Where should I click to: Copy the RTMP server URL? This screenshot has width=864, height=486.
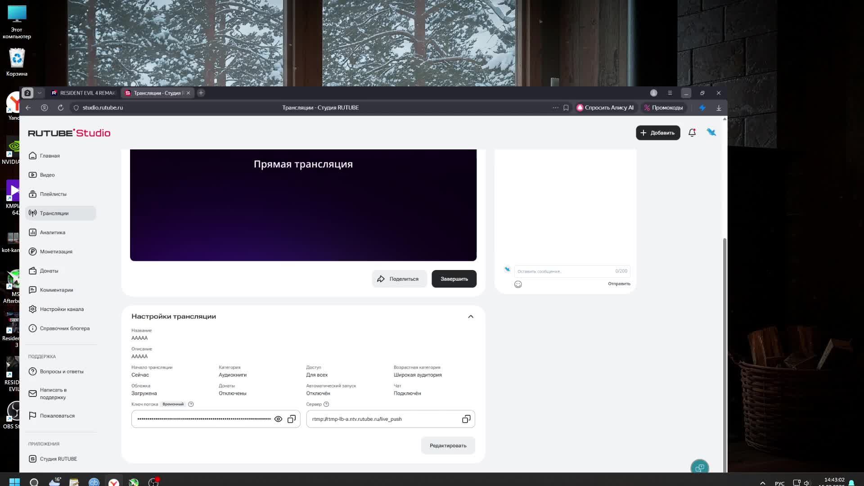point(466,419)
